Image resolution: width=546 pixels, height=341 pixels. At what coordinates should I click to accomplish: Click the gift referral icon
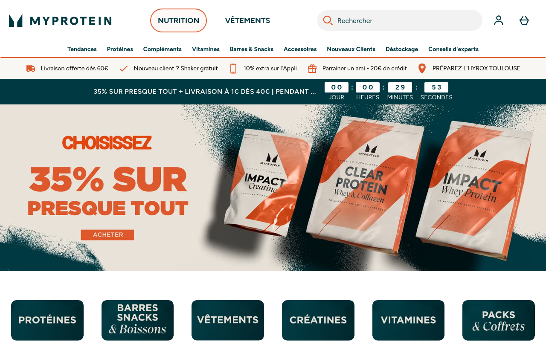[312, 69]
